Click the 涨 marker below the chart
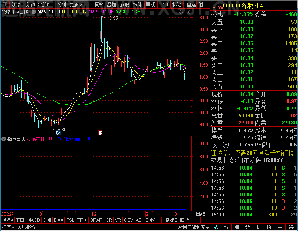The width and height of the screenshot is (298, 231). [100, 133]
